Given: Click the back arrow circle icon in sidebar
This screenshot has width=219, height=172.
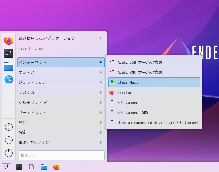Looking at the screenshot, I should 9,127.
